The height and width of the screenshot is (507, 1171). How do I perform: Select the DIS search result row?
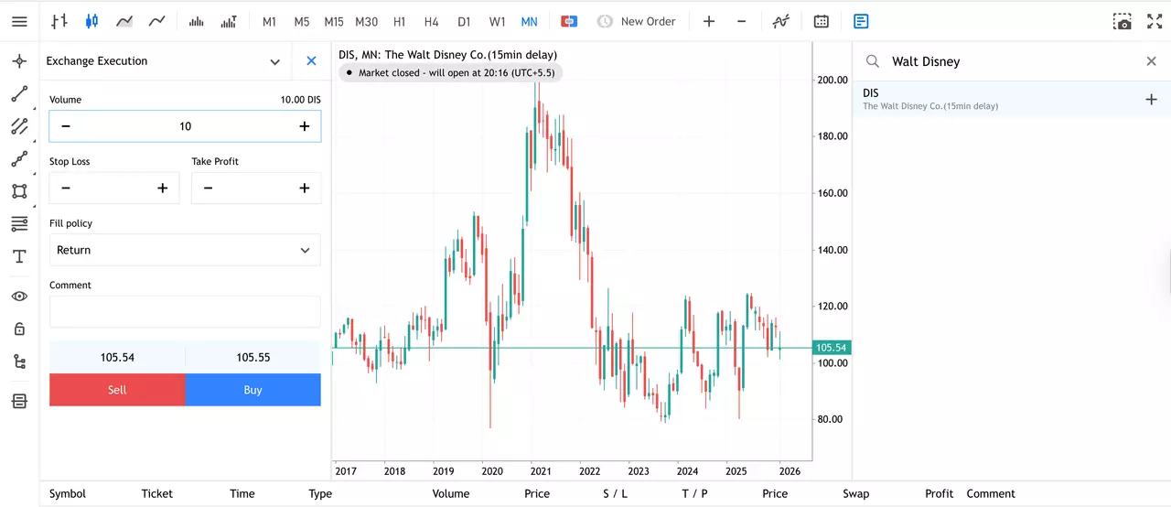pyautogui.click(x=1012, y=99)
